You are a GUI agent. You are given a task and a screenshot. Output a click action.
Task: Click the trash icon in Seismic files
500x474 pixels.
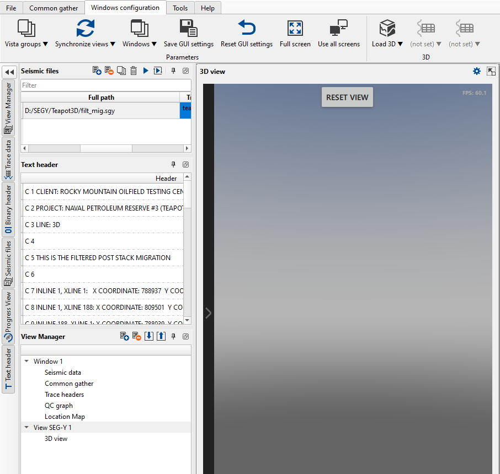point(134,71)
